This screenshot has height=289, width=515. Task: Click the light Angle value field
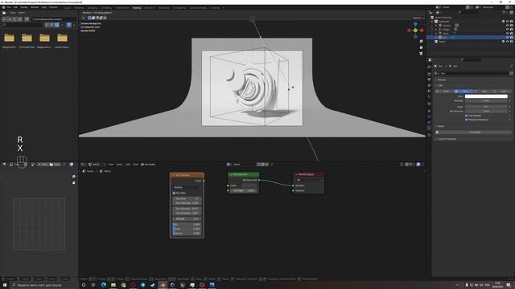(x=486, y=107)
